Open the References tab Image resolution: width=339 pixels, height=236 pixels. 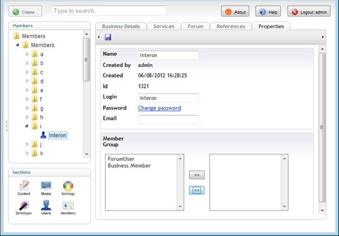pyautogui.click(x=231, y=26)
